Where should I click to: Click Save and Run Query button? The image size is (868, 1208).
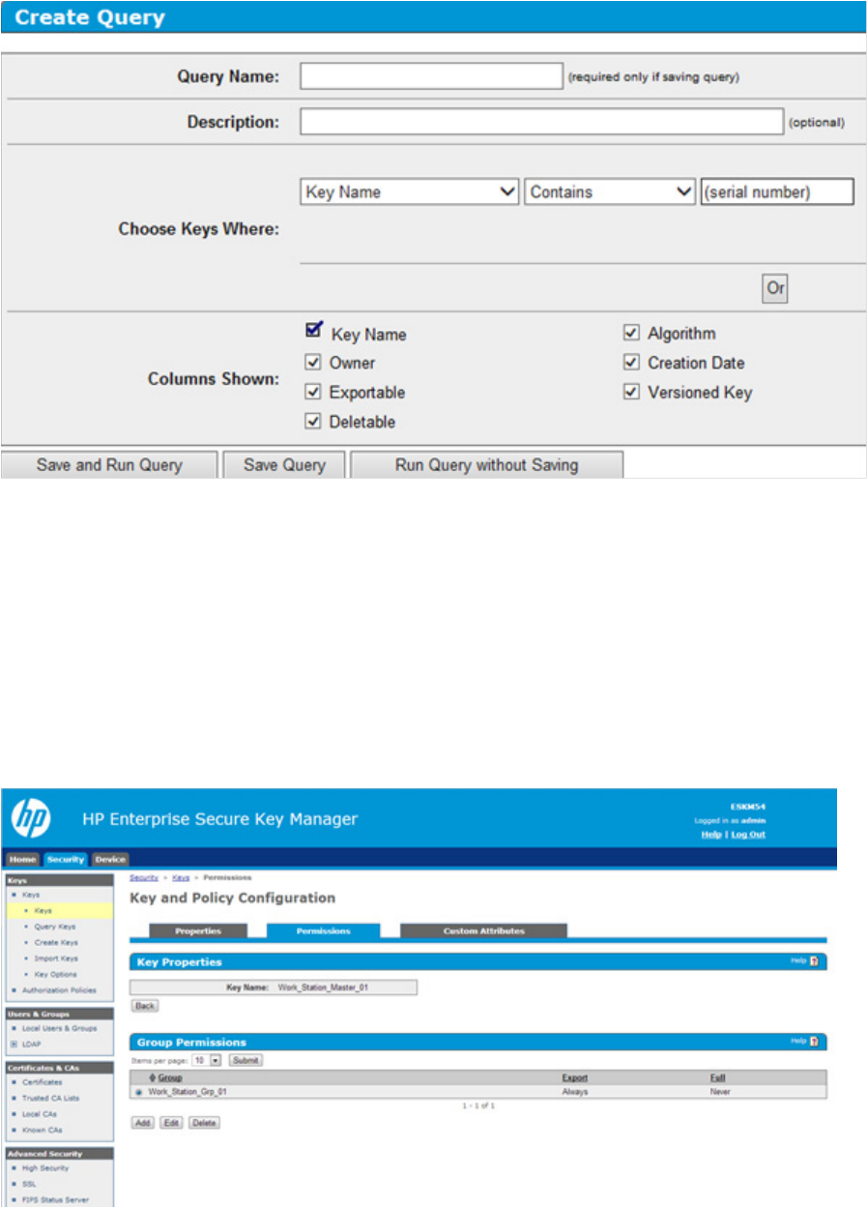pos(109,464)
